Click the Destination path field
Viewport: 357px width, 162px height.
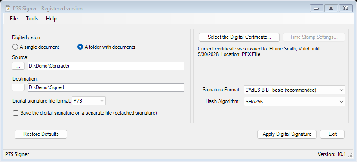[106, 87]
